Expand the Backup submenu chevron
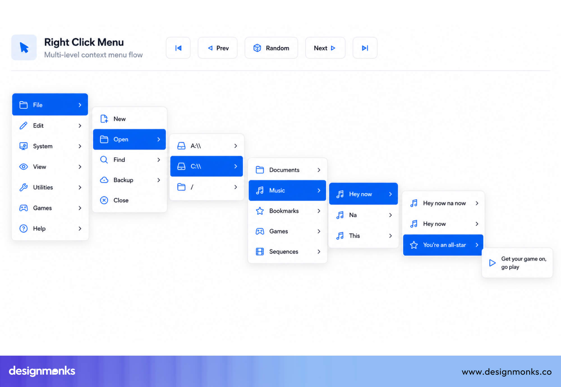This screenshot has width=561, height=387. point(159,180)
